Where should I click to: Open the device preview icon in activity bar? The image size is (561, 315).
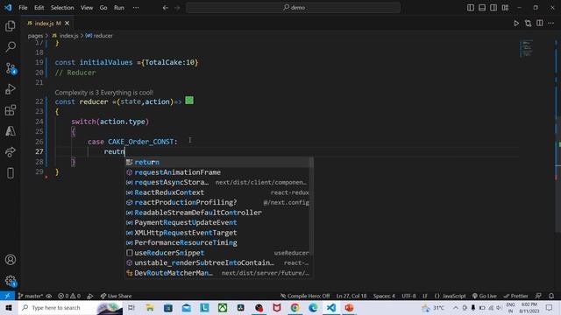coord(11,173)
